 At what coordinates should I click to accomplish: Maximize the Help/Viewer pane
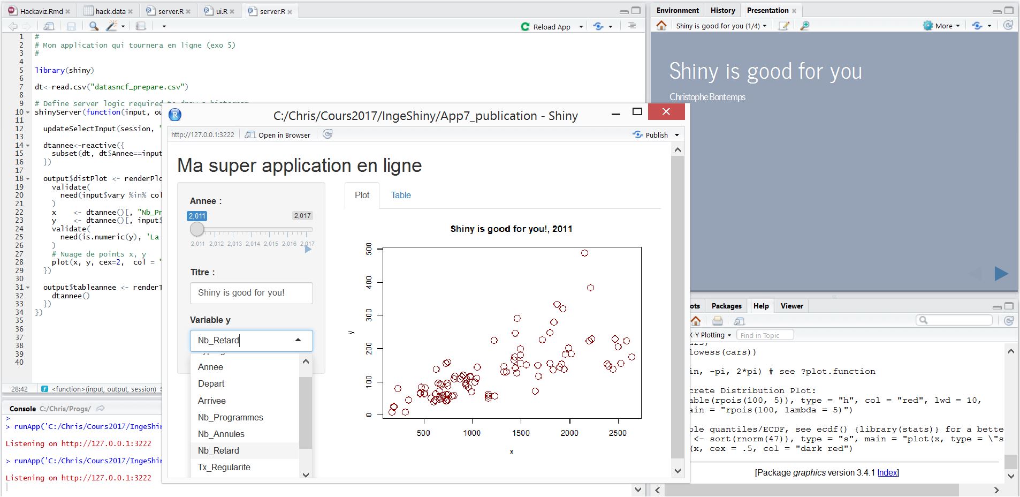pyautogui.click(x=1009, y=306)
